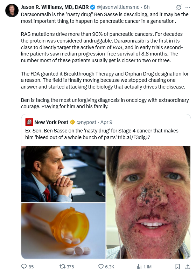Open Jason R. Williams profile avatar
196x274 pixels.
(12, 11)
